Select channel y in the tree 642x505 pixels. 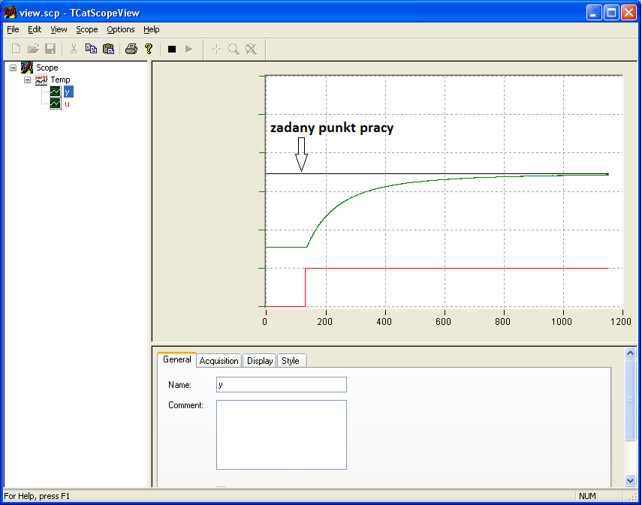[x=68, y=92]
